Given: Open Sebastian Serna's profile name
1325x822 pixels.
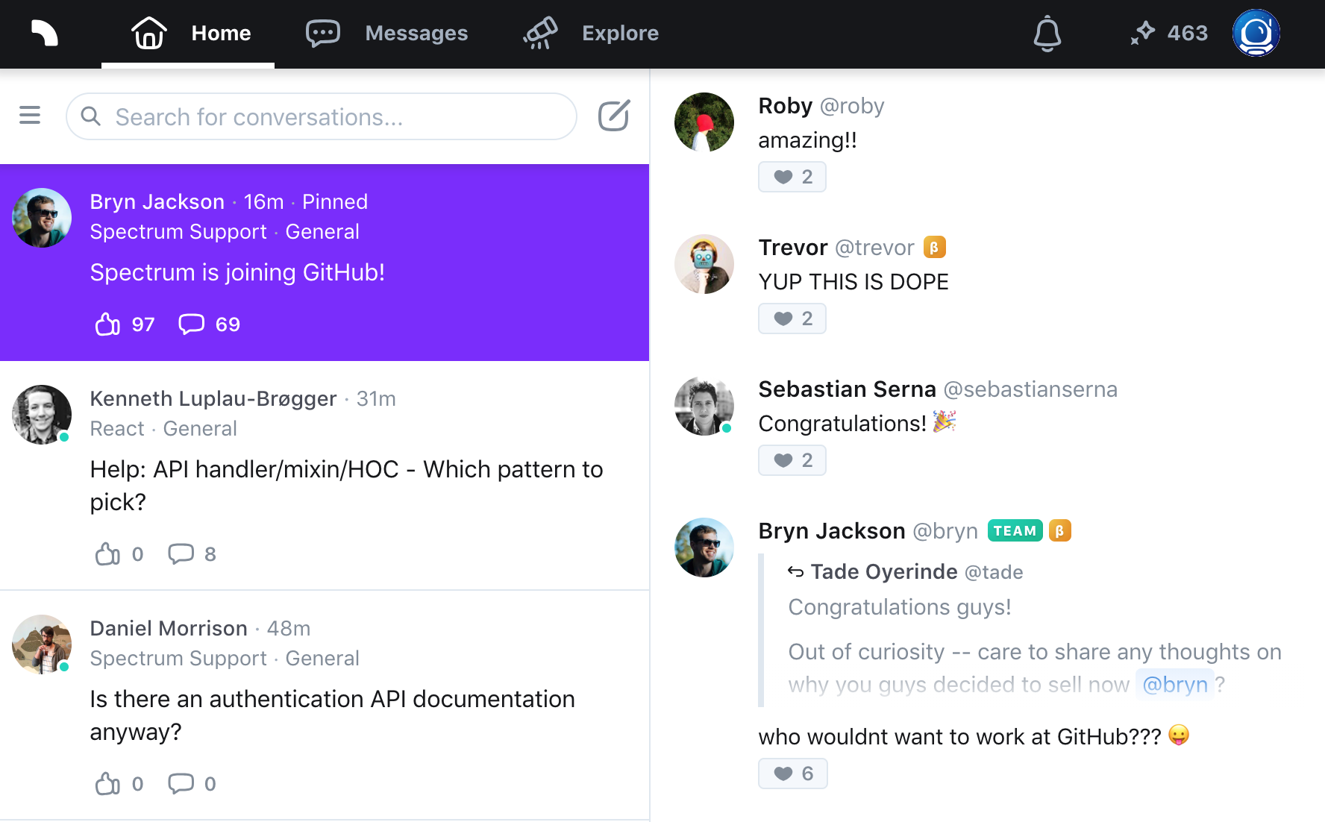Looking at the screenshot, I should 848,389.
